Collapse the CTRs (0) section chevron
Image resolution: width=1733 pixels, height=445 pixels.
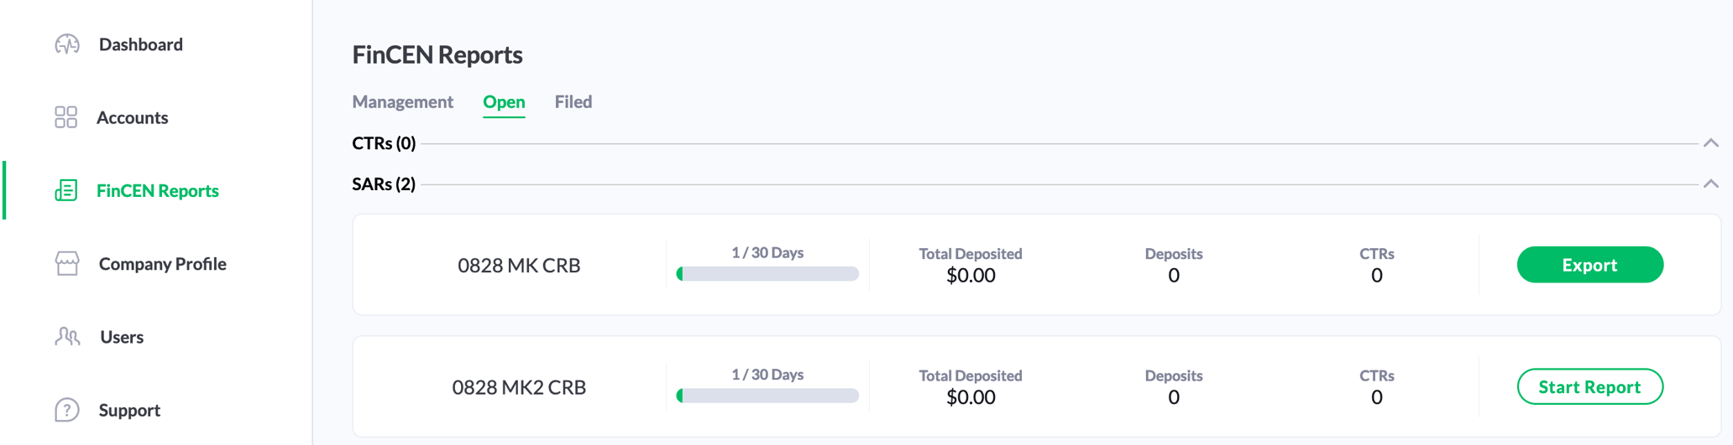coord(1710,143)
